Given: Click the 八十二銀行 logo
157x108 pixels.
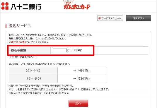Looking at the screenshot, I should pyautogui.click(x=21, y=6).
